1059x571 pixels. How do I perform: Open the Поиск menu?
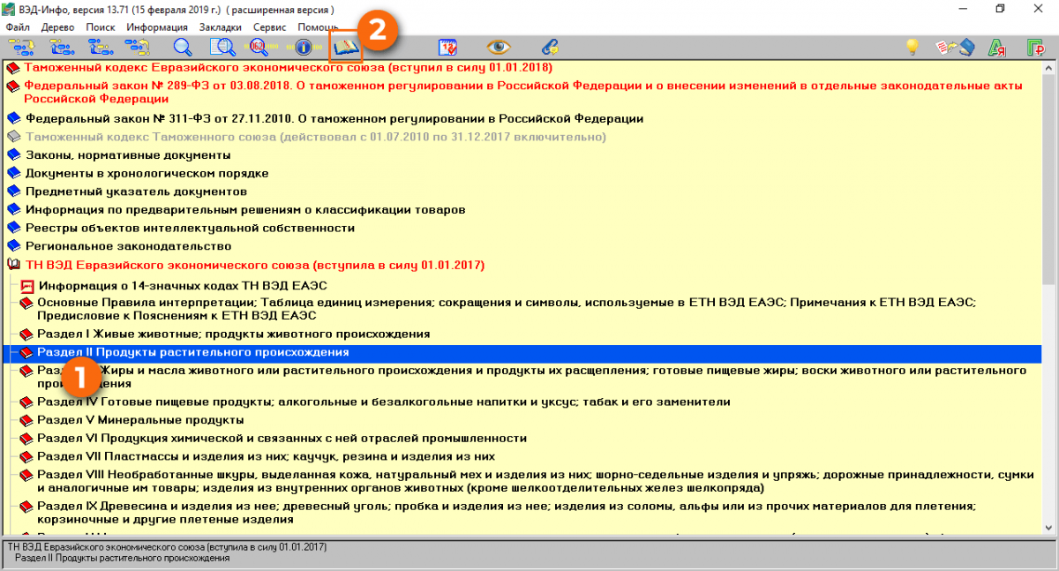tap(101, 27)
